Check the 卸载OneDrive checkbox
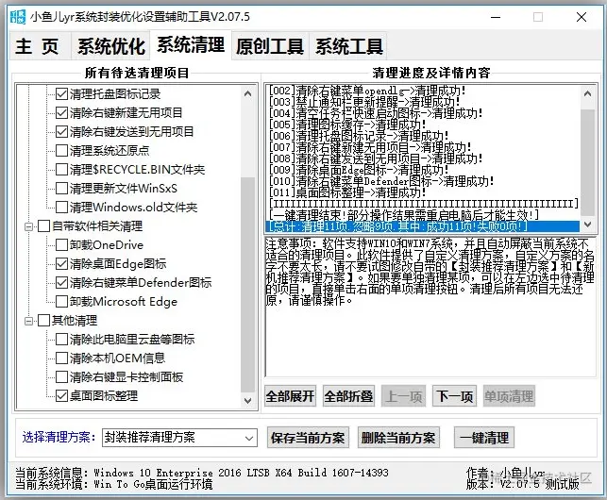Viewport: 607px width, 500px height. tap(62, 244)
